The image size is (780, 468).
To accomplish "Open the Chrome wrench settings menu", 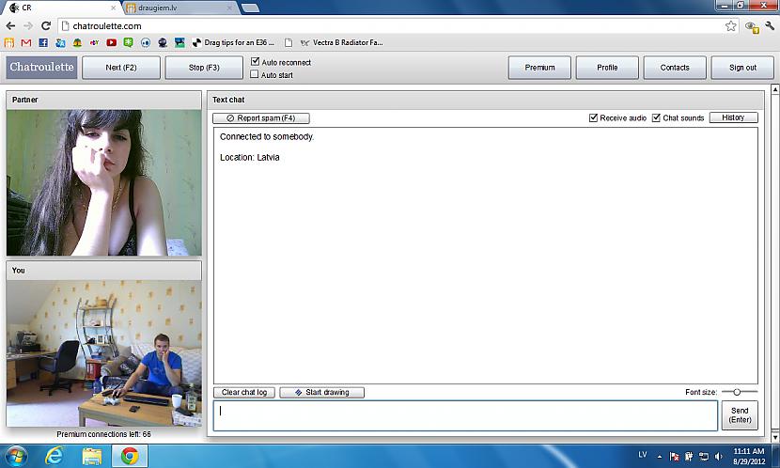I will point(770,26).
